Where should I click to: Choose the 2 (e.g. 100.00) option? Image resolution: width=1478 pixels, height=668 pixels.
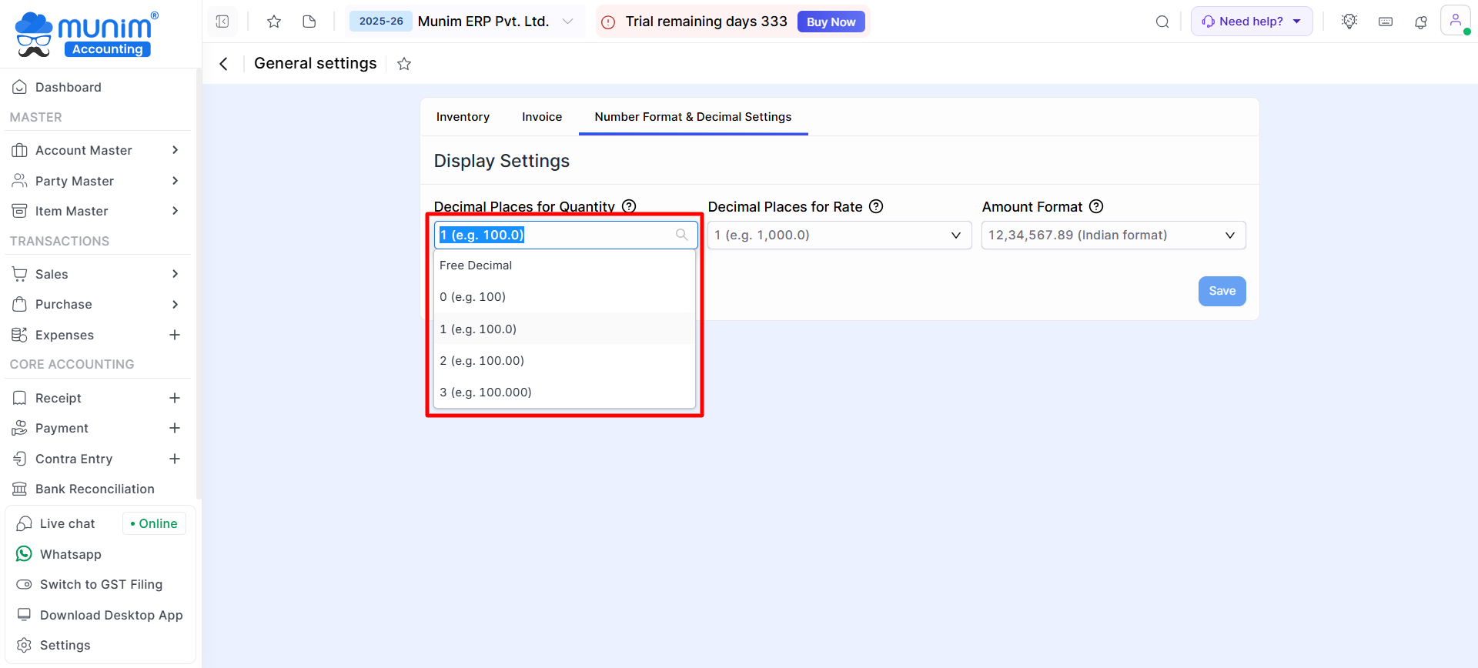[x=482, y=361]
